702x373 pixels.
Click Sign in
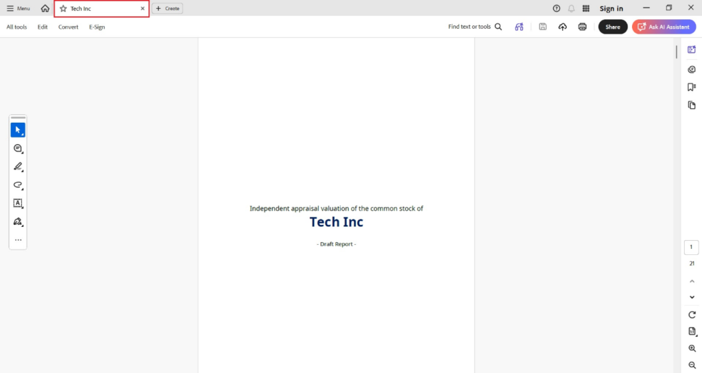tap(611, 8)
